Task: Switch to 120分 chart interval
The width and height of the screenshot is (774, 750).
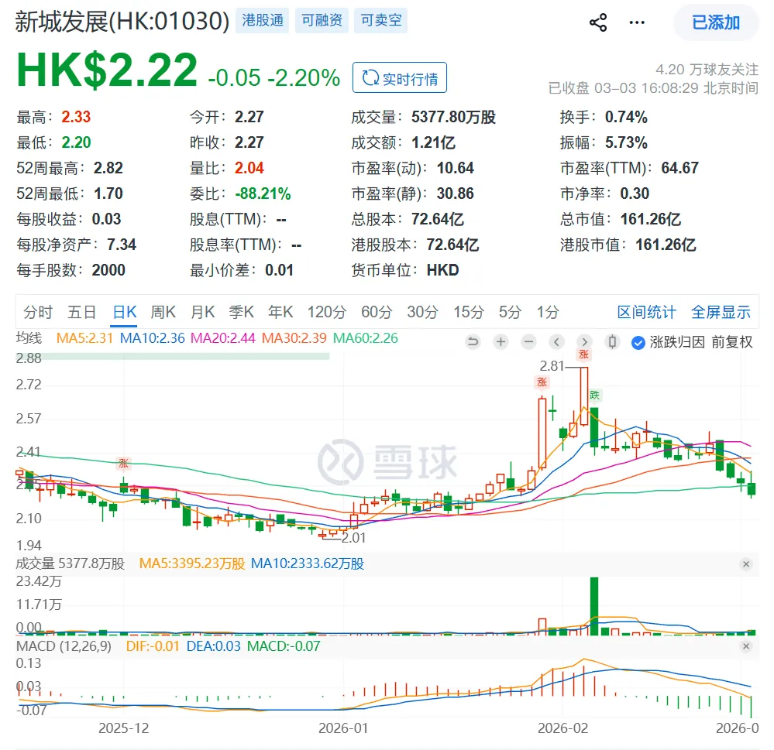Action: pos(327,312)
